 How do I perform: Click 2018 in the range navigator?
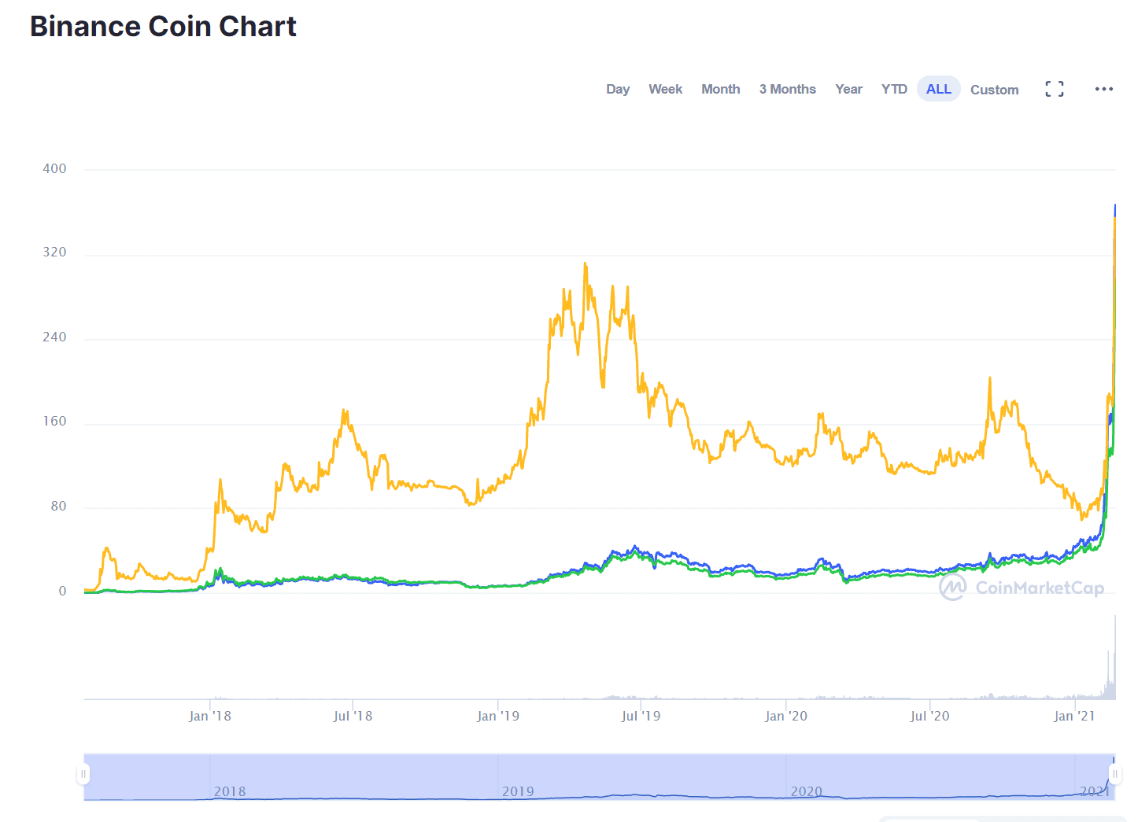(x=230, y=791)
